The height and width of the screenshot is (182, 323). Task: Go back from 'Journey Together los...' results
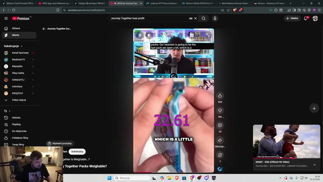[x=44, y=29]
